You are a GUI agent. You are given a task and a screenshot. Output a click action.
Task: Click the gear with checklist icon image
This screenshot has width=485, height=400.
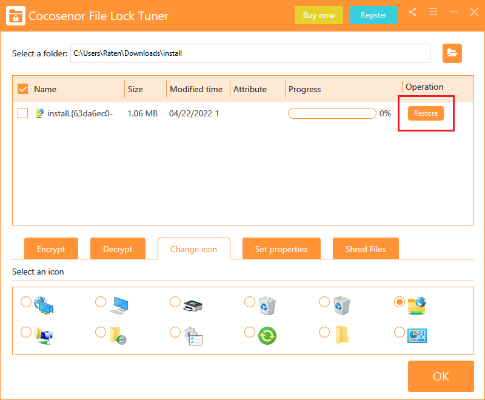tap(193, 336)
